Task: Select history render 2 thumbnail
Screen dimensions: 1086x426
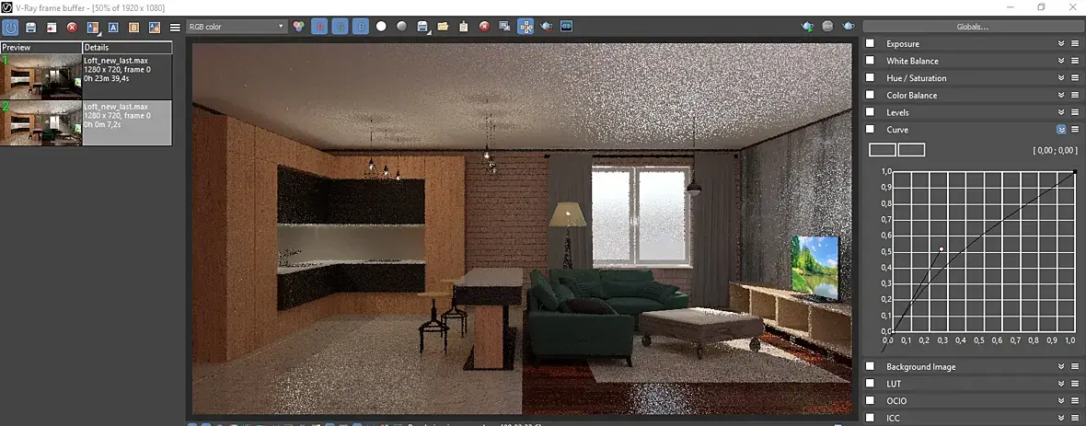Action: pos(41,122)
